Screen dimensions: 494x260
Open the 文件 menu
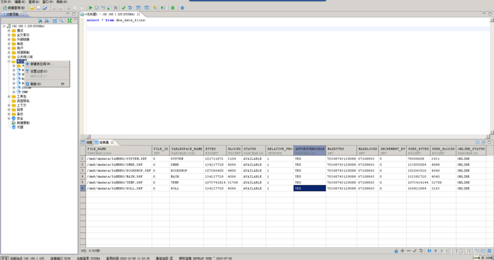pos(5,2)
